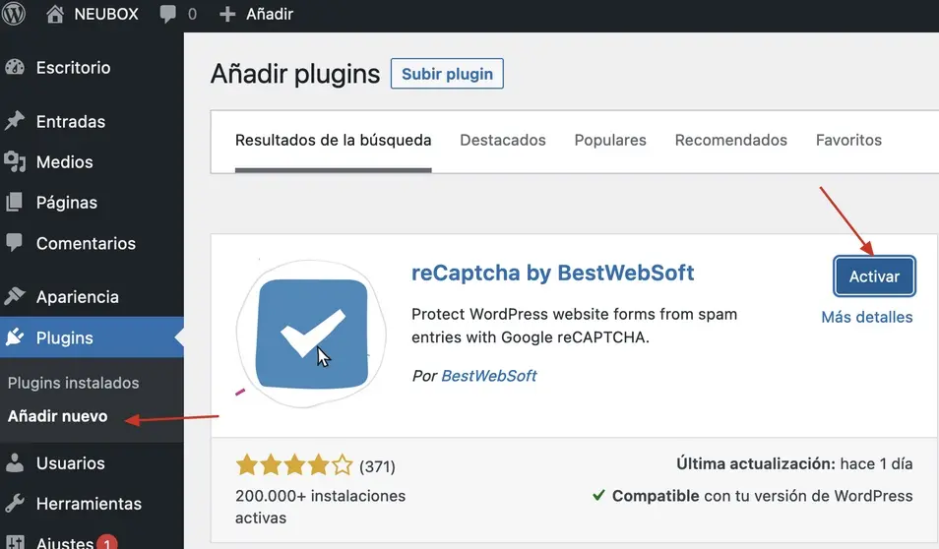Click the Usuarios person icon
This screenshot has width=939, height=549.
[15, 463]
